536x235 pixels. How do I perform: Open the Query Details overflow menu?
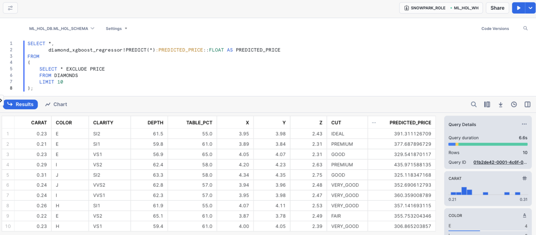tap(524, 124)
